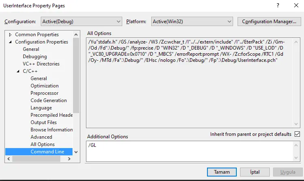Open the Configuration dropdown
Screen dimensions: 304x181
tap(81, 21)
